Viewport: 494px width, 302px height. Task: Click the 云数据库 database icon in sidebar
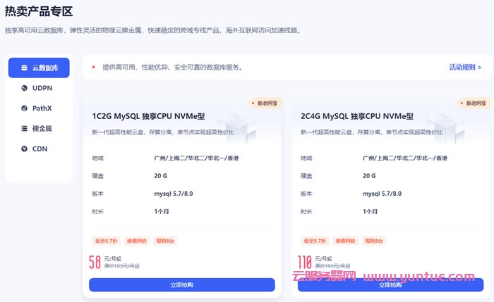click(x=25, y=68)
